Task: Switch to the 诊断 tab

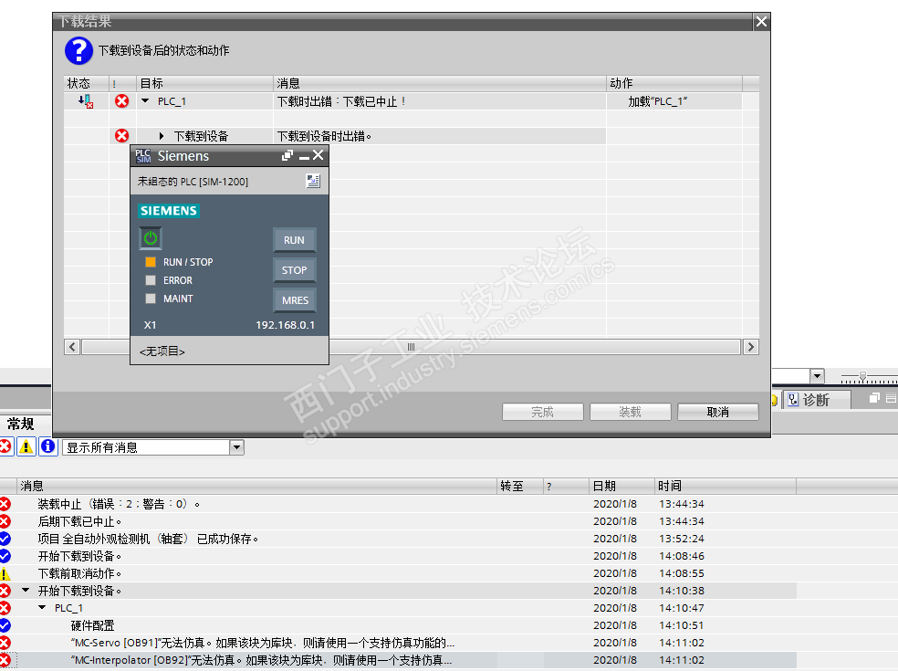Action: [816, 400]
